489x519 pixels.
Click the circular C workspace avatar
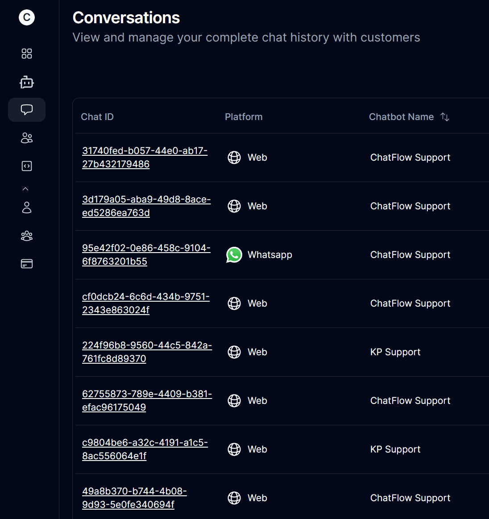coord(27,17)
